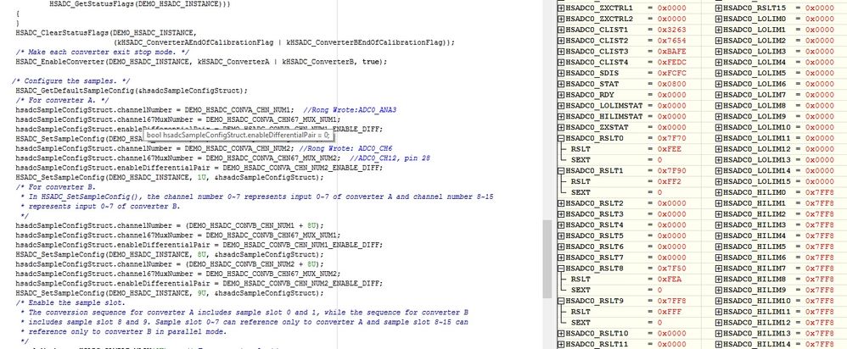The width and height of the screenshot is (847, 349).
Task: Click the 0xBAFE value of HSADC0_CLIST3
Action: [671, 51]
